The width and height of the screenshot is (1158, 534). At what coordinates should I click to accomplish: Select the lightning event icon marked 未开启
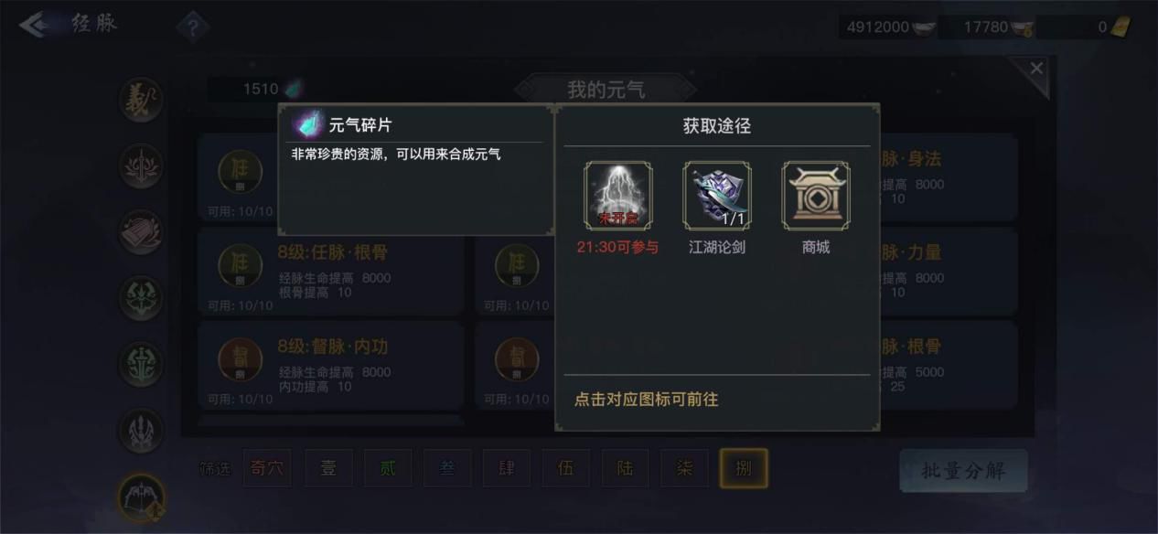pyautogui.click(x=618, y=196)
